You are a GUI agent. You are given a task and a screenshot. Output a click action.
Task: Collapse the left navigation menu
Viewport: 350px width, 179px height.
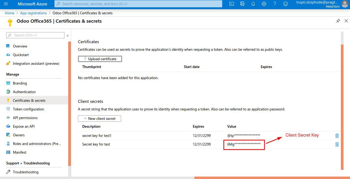coord(68,35)
